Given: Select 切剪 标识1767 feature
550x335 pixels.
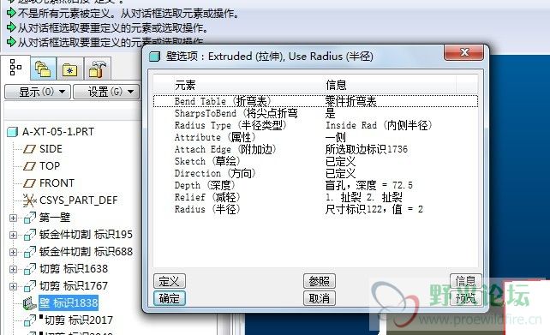Looking at the screenshot, I should (74, 286).
